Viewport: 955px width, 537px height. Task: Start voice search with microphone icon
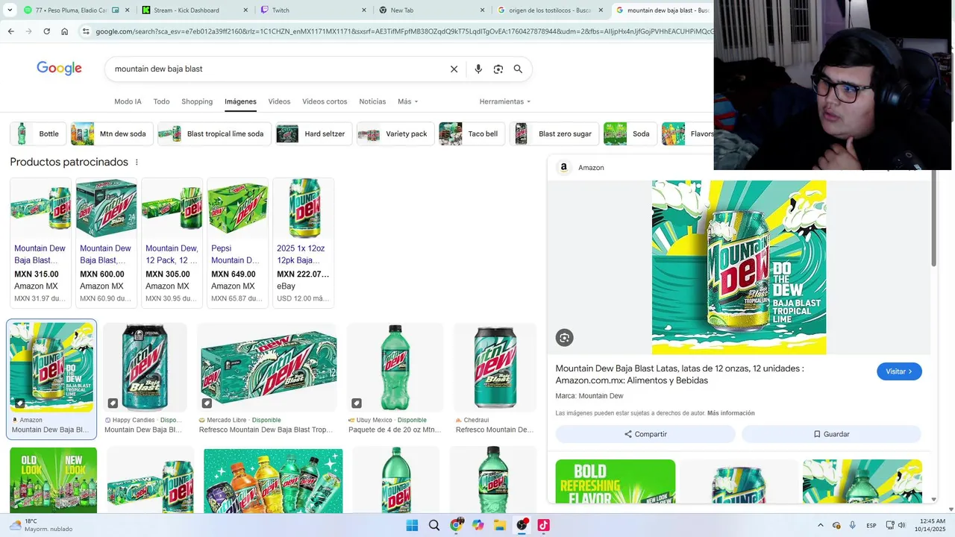[478, 69]
